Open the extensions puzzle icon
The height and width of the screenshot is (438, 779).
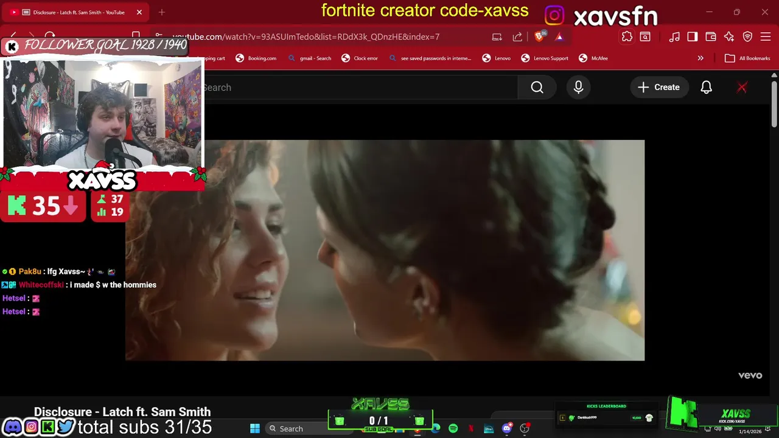click(627, 36)
